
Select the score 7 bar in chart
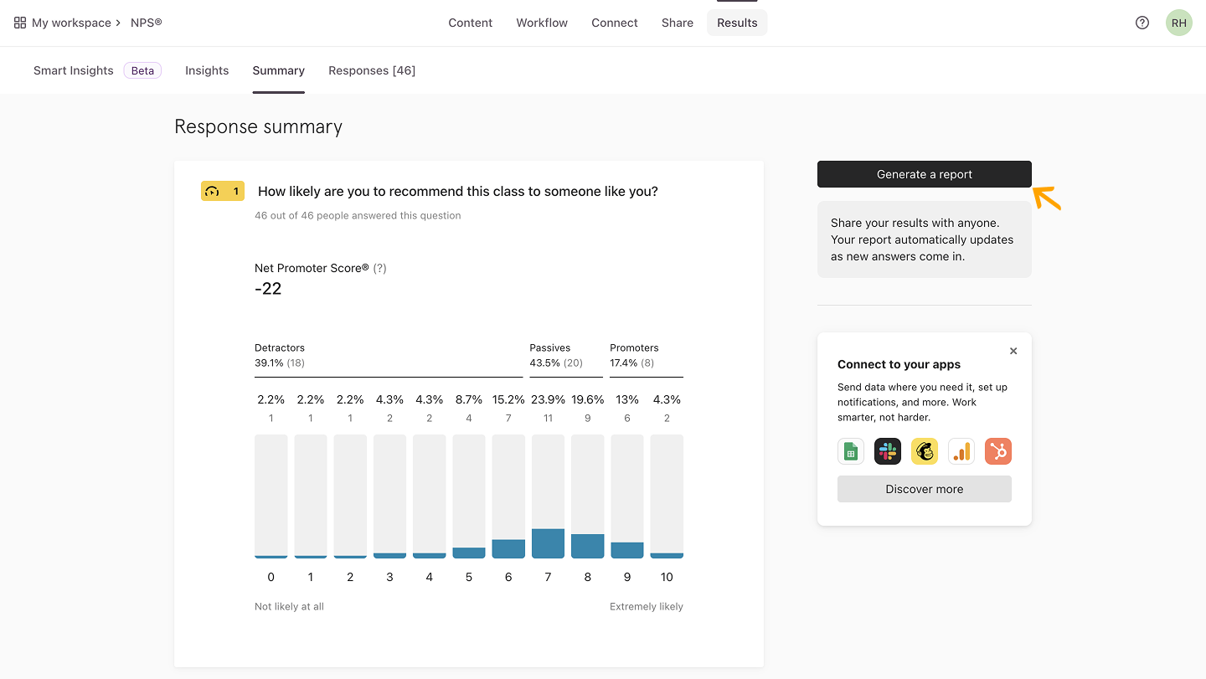tap(548, 496)
